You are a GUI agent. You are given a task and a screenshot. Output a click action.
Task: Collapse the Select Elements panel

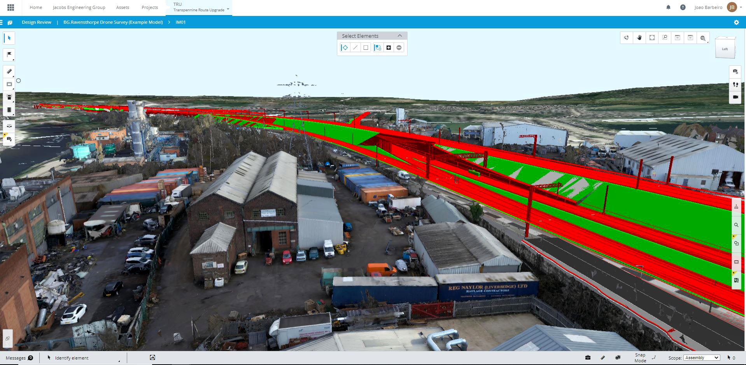point(399,36)
